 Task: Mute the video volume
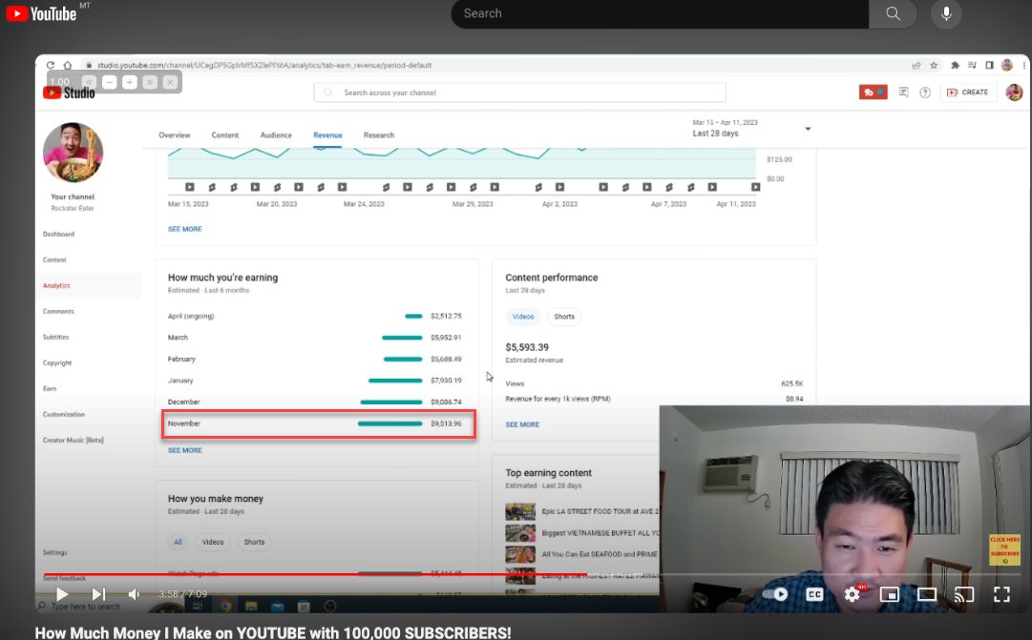(x=135, y=594)
